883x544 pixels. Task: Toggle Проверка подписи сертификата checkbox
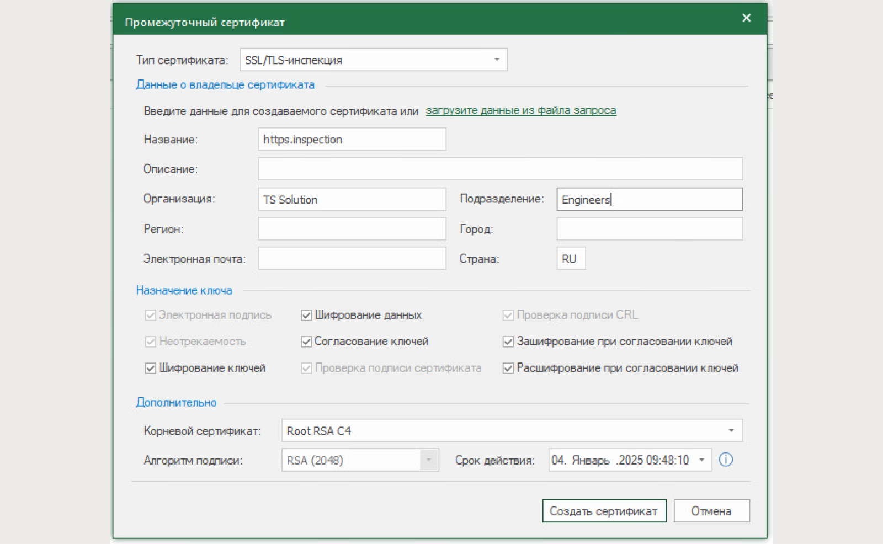306,368
